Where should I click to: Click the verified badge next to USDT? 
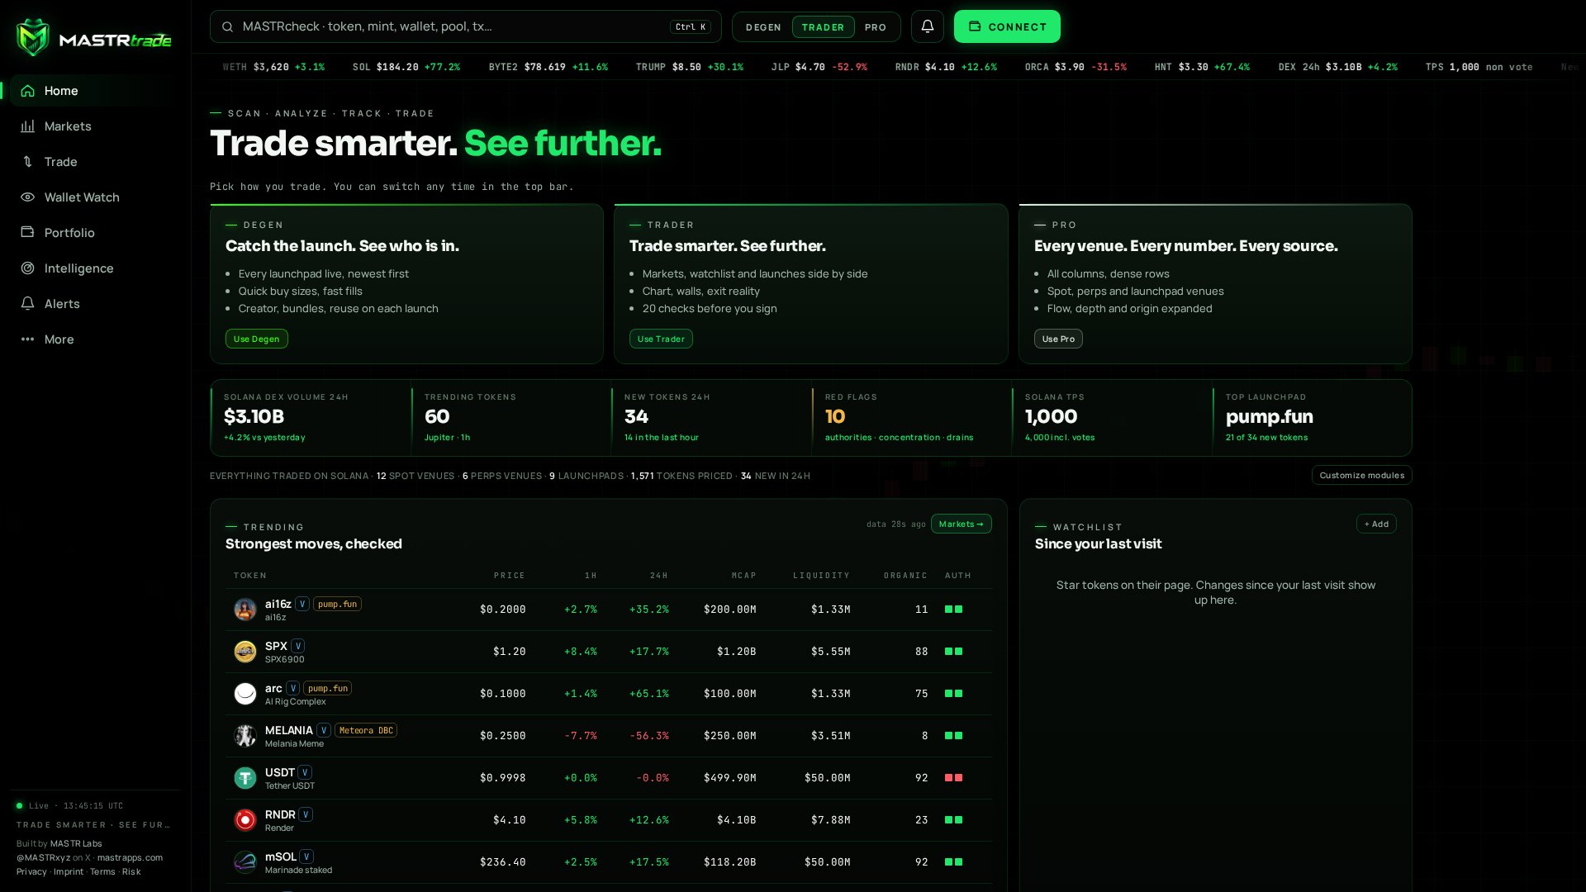pos(305,772)
